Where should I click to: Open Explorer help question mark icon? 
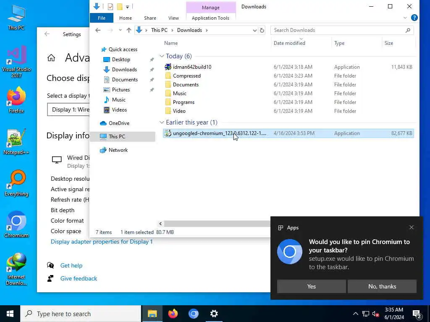[414, 18]
